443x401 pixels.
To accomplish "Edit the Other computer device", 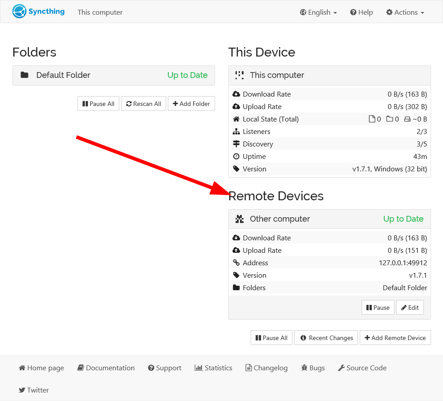I will click(x=410, y=308).
